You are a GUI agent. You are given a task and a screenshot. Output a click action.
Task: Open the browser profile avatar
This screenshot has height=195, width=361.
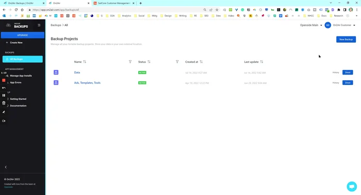(x=351, y=10)
